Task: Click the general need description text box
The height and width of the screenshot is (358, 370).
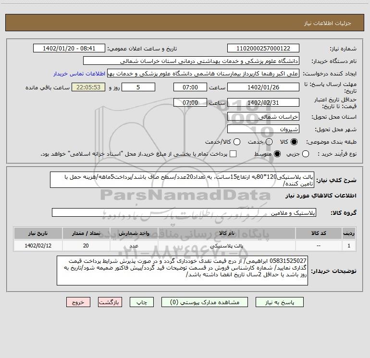Action: point(182,180)
